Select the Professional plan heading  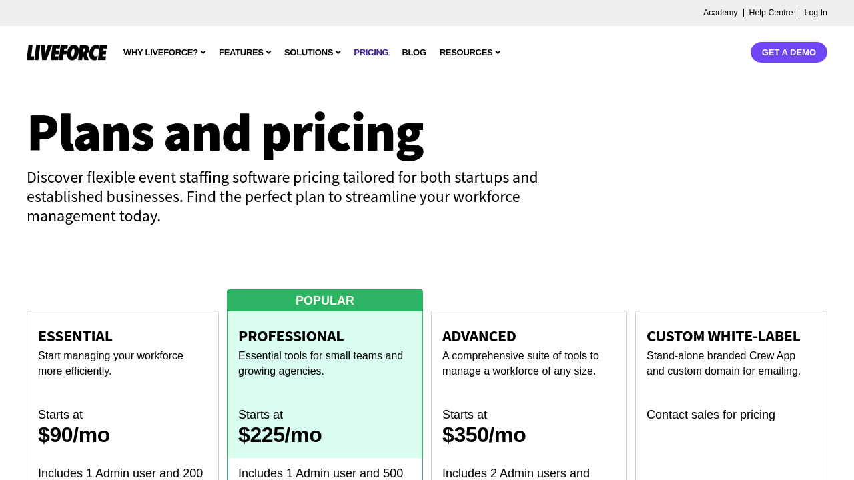[x=291, y=336]
